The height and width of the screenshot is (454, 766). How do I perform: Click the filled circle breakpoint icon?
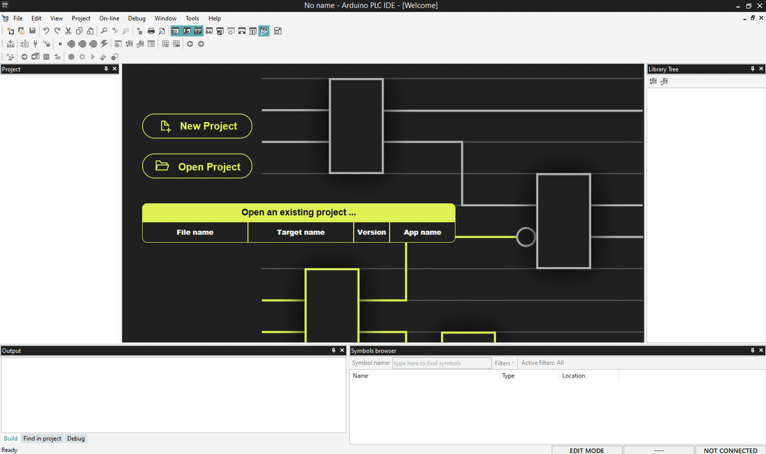[x=71, y=57]
